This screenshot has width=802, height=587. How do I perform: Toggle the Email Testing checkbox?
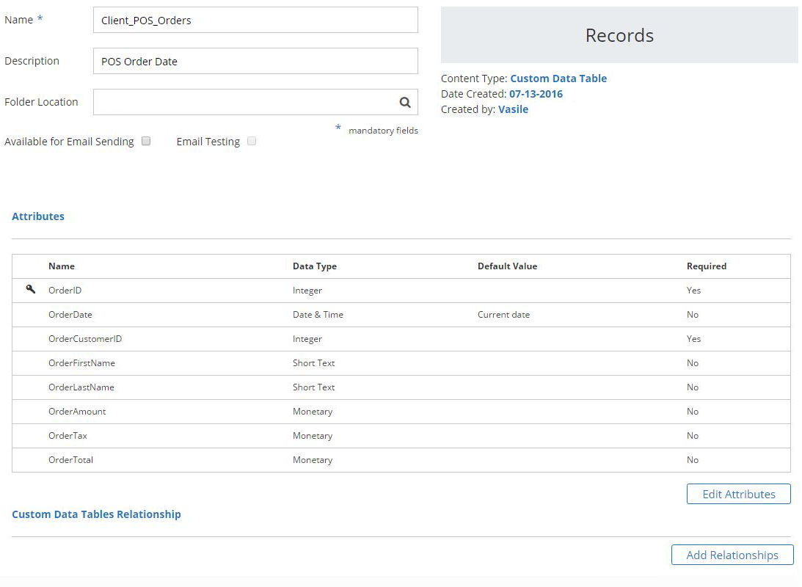click(252, 141)
